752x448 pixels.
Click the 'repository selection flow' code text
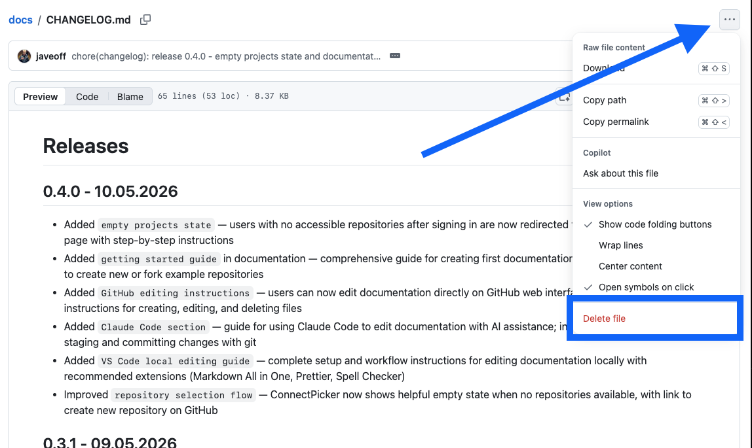coord(183,395)
